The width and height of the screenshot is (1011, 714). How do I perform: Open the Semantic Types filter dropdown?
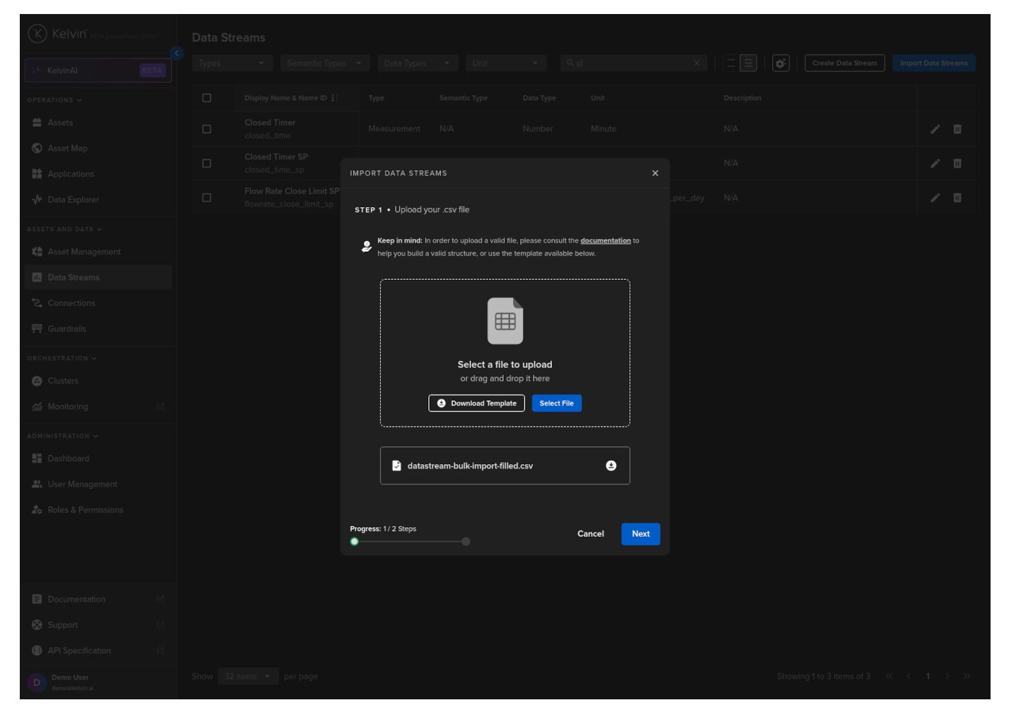324,64
